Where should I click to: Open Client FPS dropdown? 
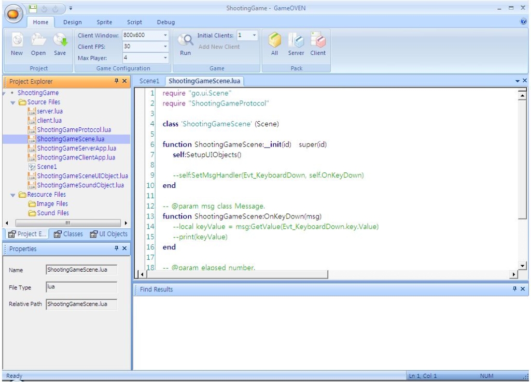165,46
